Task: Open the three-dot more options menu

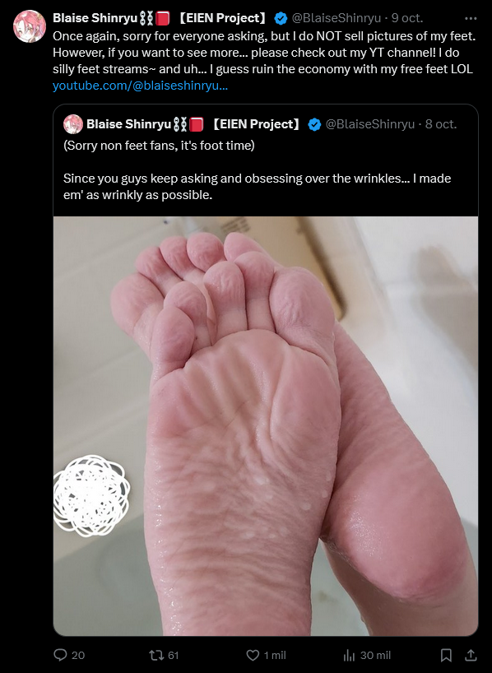Action: pyautogui.click(x=471, y=18)
